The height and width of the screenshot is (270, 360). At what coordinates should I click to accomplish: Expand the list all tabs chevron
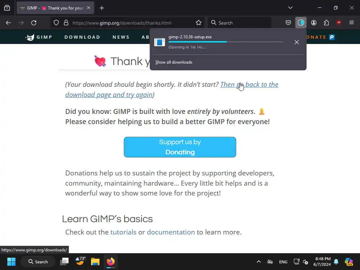click(x=290, y=8)
